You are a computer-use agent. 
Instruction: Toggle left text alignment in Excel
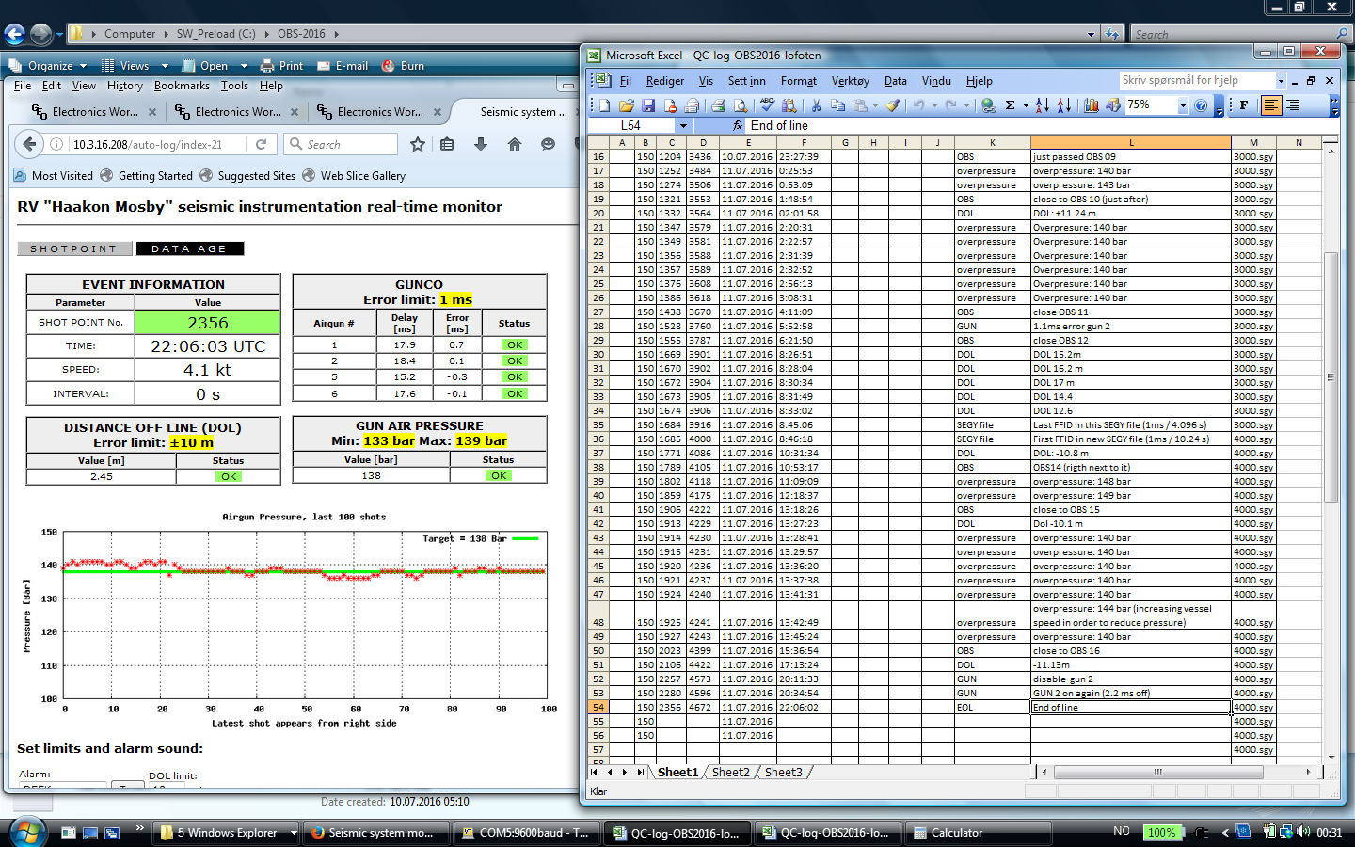coord(1271,105)
